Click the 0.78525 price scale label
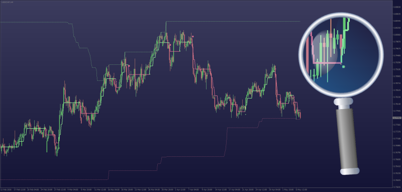402x192 pixels. point(397,90)
